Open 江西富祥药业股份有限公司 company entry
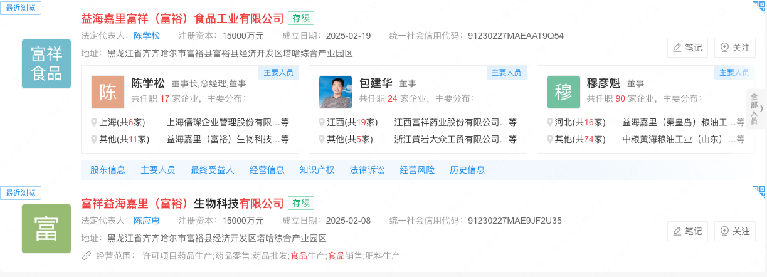Screen dimensions: 767x277 click(455, 122)
